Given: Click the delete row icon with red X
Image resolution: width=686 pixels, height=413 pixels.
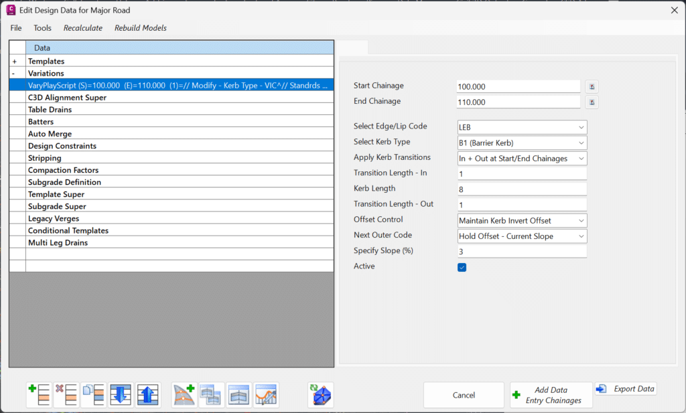Looking at the screenshot, I should point(66,395).
